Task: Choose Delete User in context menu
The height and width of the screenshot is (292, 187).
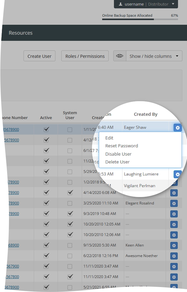Action: pyautogui.click(x=117, y=162)
